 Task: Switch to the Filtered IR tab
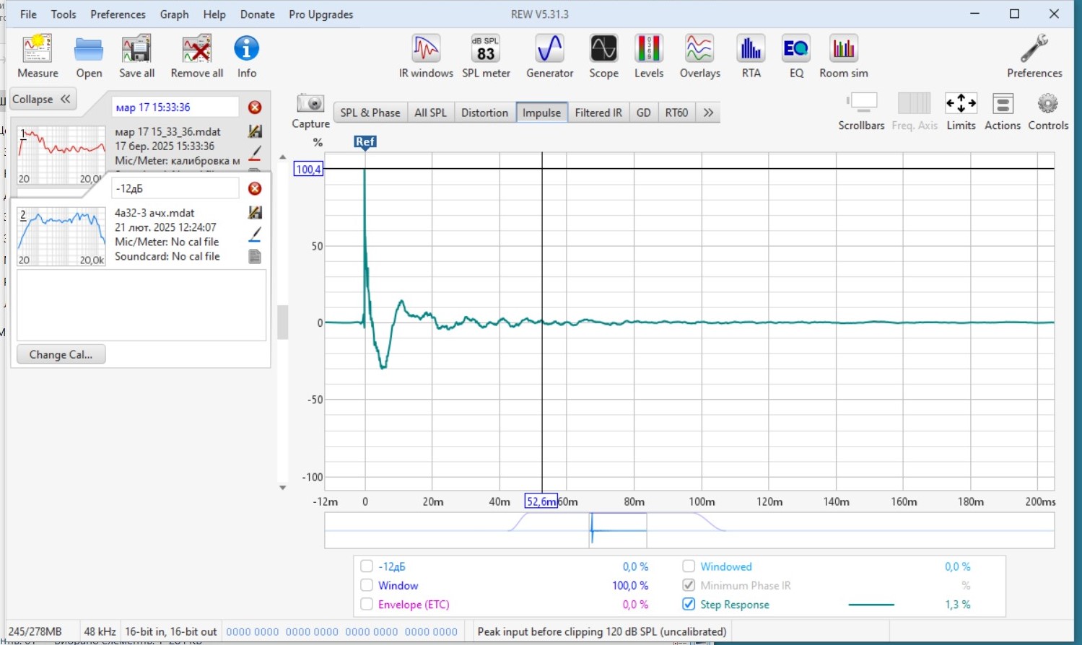click(x=598, y=113)
